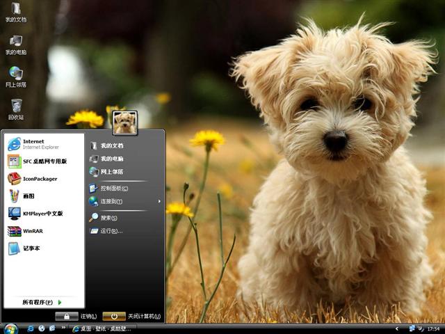Open KMPlayer中文版 from Start menu

(x=42, y=214)
